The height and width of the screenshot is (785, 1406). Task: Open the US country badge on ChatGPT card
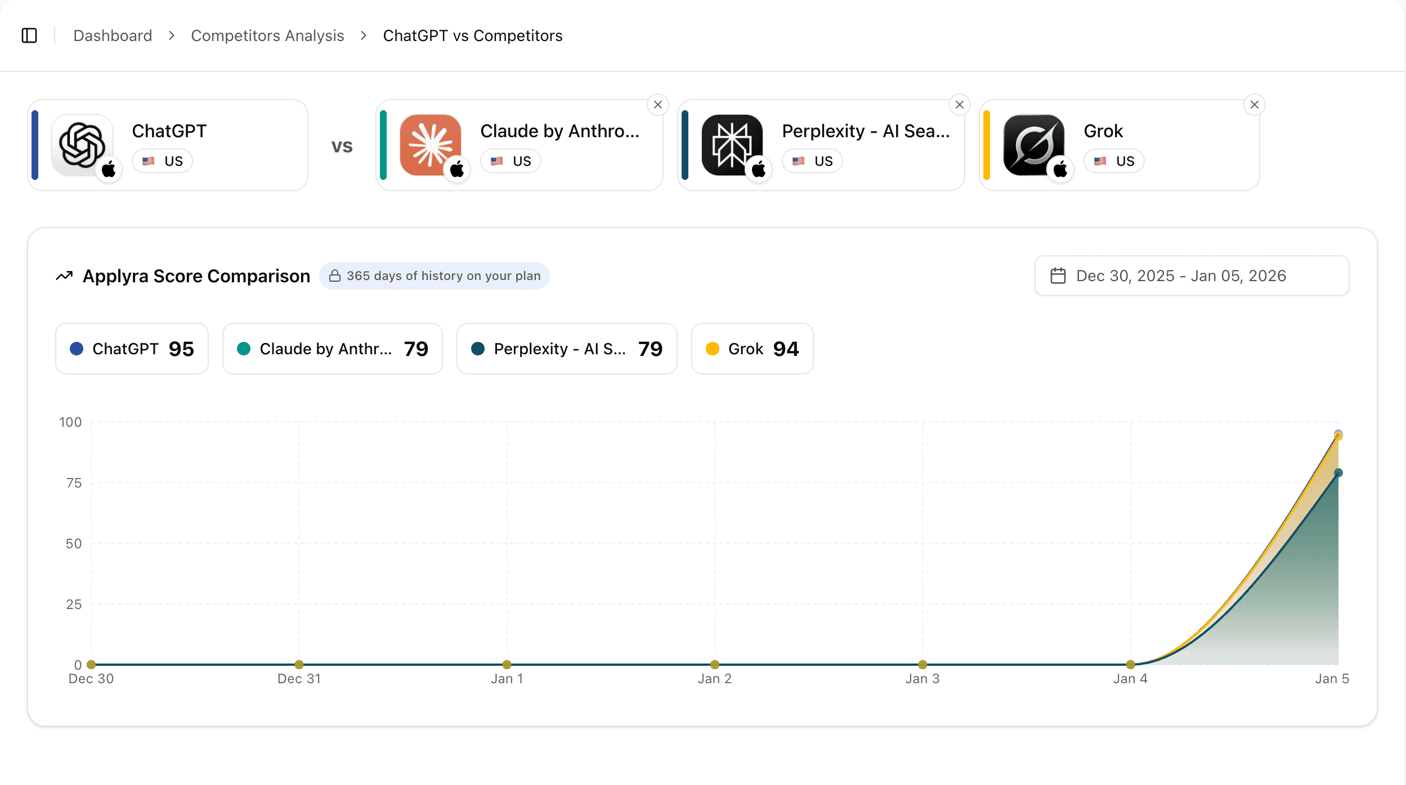[x=162, y=161]
